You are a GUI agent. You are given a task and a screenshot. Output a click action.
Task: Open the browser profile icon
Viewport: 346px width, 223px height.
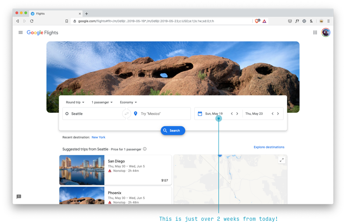click(321, 21)
